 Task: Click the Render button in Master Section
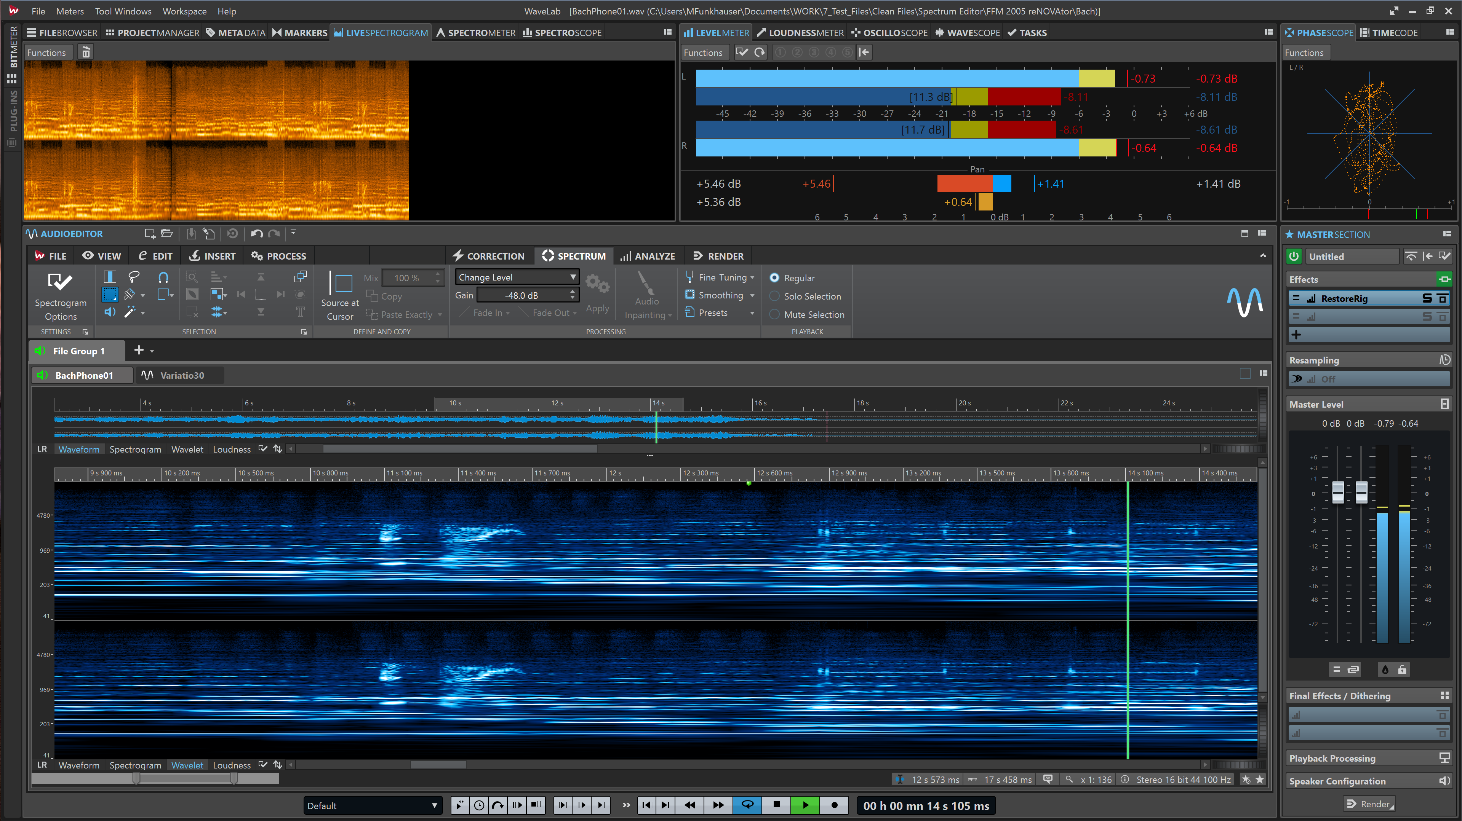pos(1370,803)
